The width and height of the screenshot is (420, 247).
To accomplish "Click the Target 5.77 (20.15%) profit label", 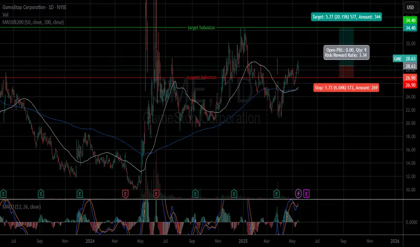I will click(x=347, y=17).
